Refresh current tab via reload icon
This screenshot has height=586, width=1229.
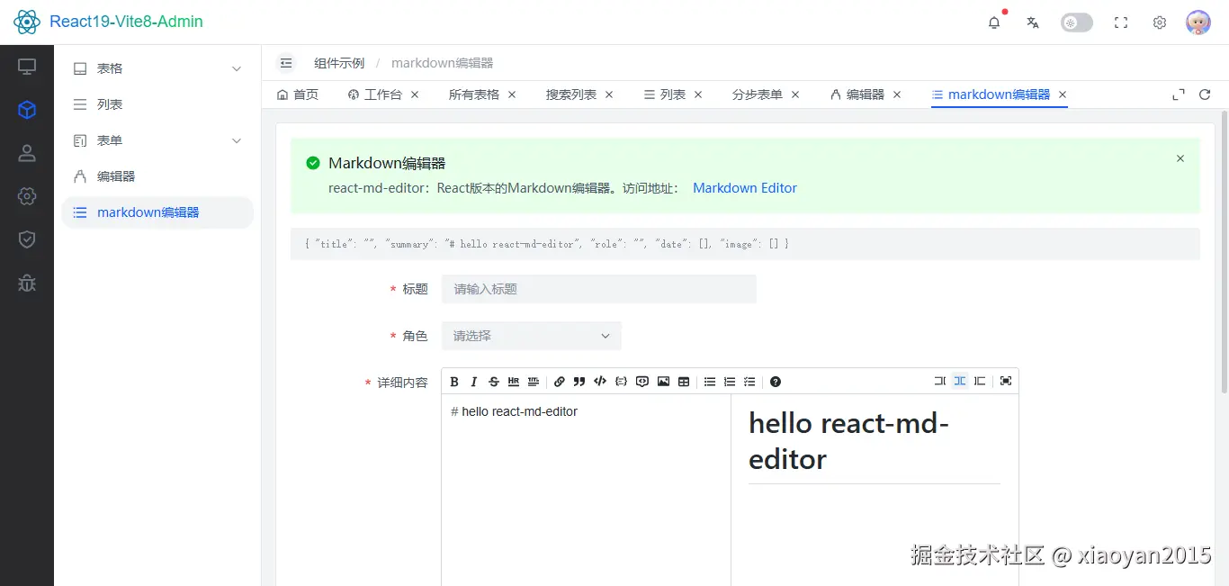(1205, 95)
